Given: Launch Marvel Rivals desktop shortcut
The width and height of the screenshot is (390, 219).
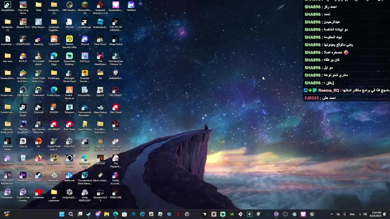Looking at the screenshot, I should tap(54, 160).
